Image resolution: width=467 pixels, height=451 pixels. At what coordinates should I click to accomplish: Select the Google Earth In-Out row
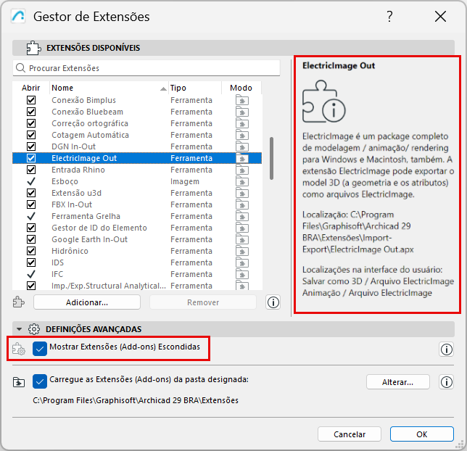pos(137,239)
